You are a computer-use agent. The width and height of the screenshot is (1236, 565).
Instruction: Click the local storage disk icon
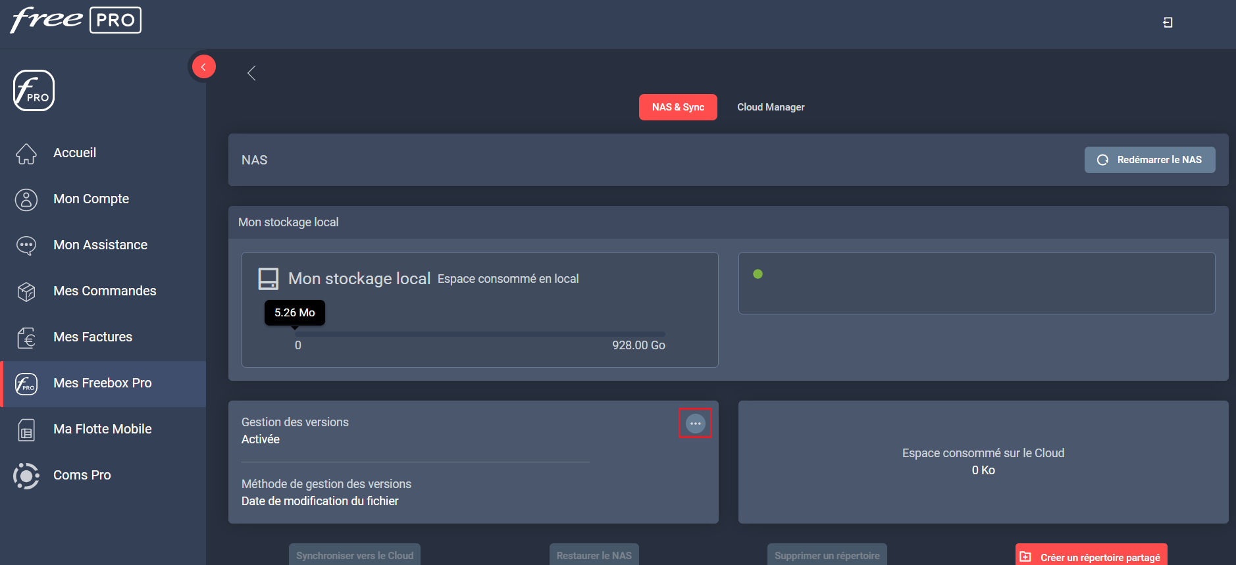tap(268, 279)
